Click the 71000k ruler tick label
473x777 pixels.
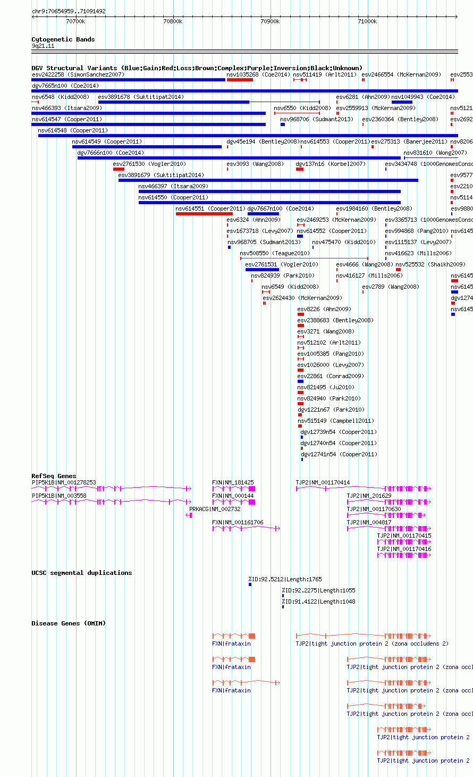pyautogui.click(x=367, y=22)
